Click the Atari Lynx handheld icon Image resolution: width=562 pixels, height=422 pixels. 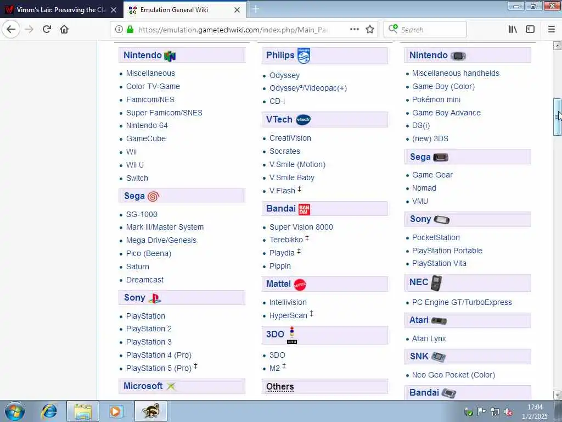(439, 320)
